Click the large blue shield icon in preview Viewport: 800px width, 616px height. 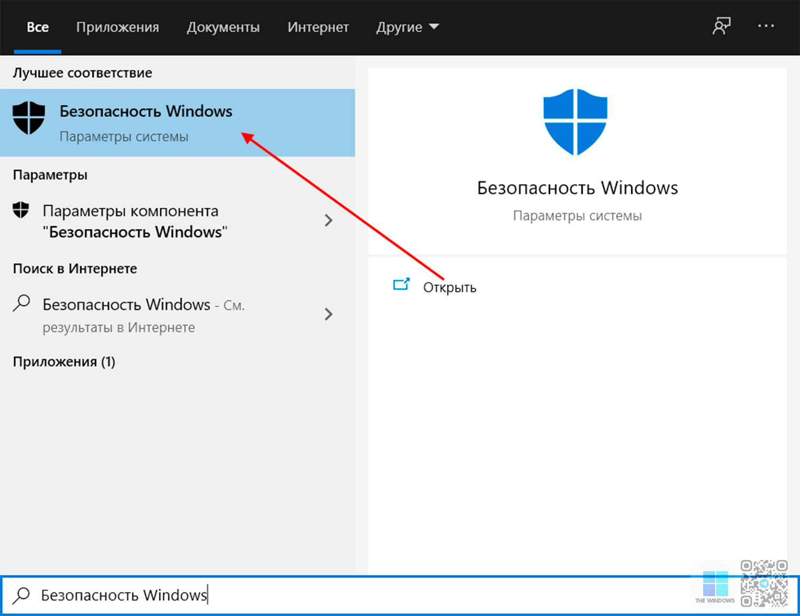(575, 122)
